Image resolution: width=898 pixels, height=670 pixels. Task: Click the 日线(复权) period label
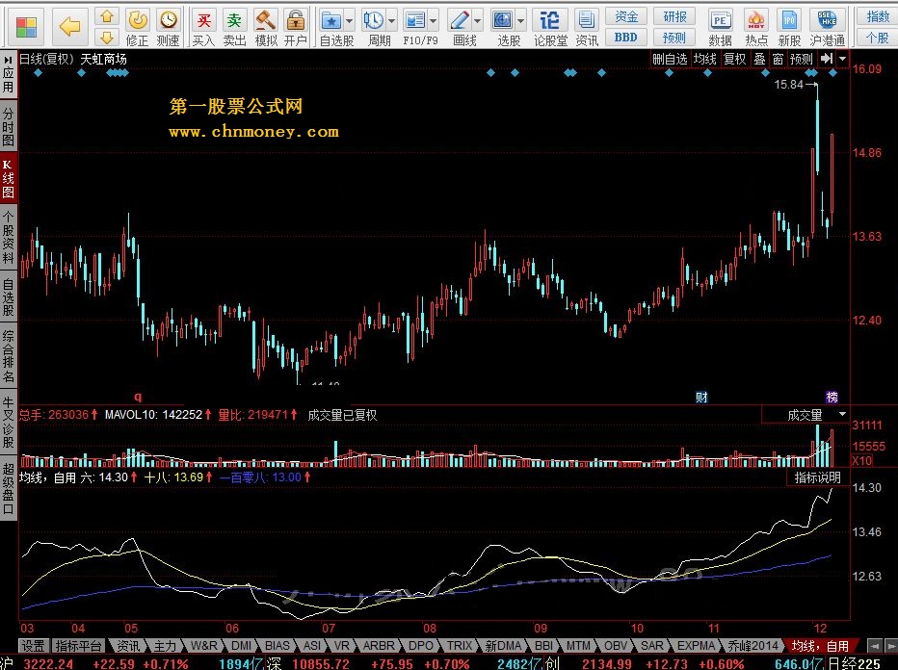pos(47,59)
